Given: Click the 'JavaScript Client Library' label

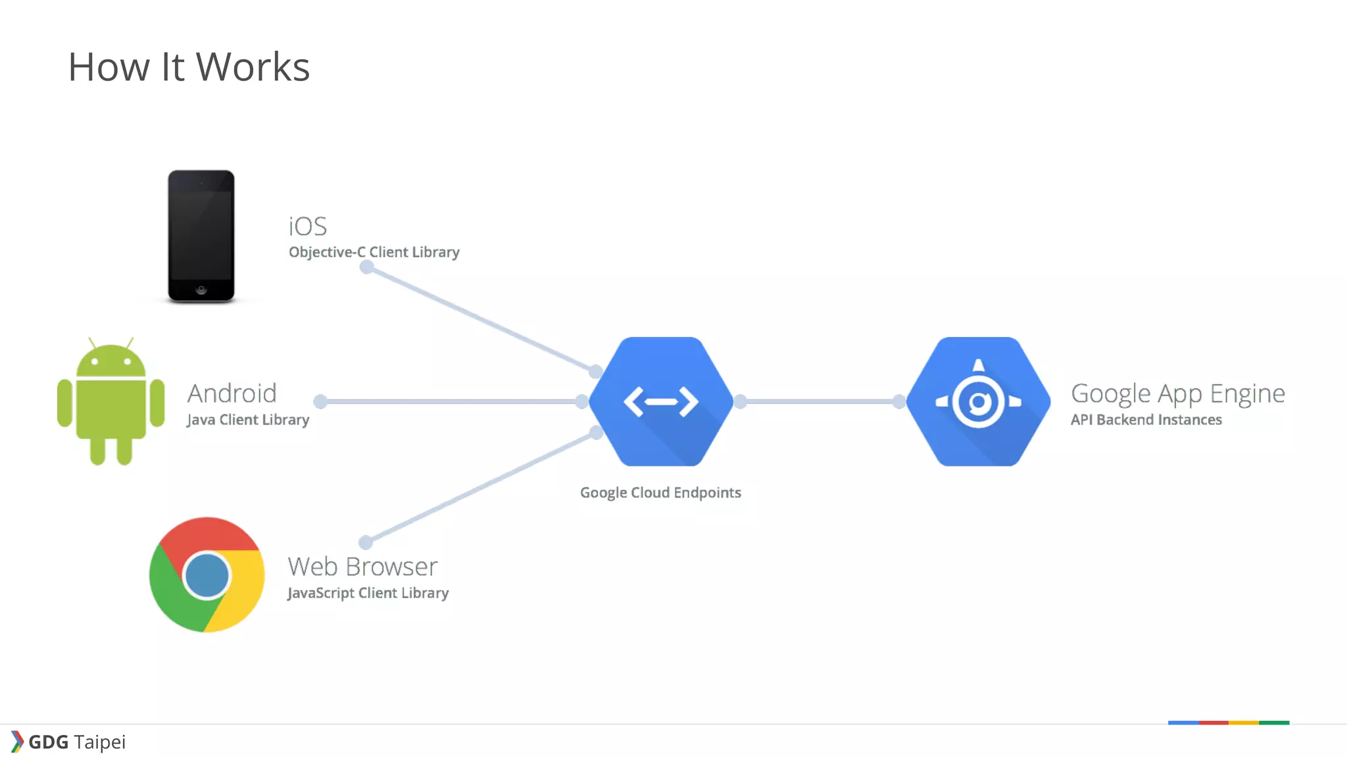Looking at the screenshot, I should pos(368,593).
